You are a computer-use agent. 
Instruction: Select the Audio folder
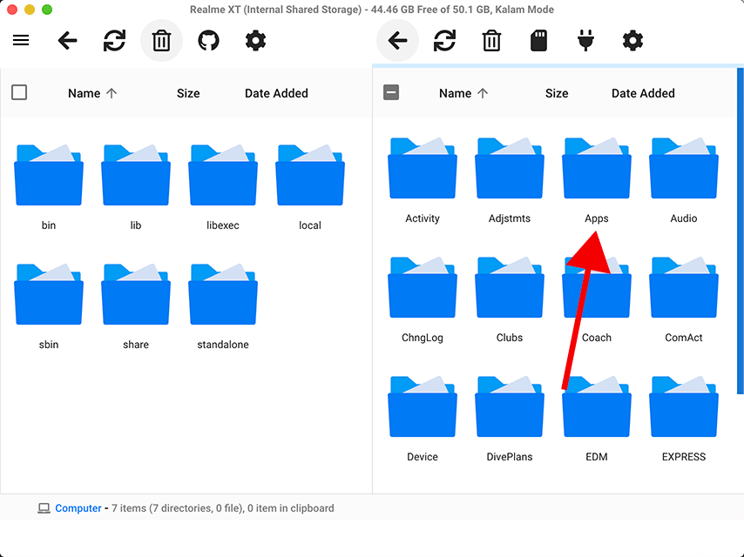[x=684, y=180]
